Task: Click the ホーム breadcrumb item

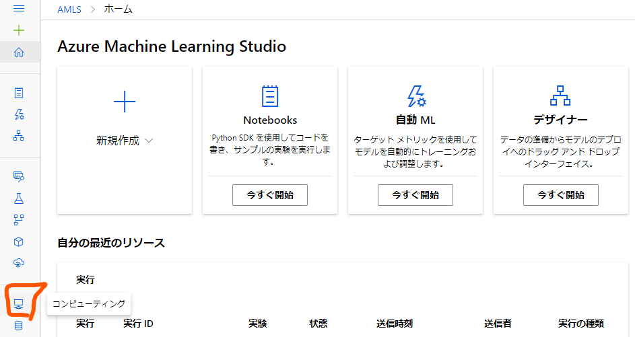Action: point(118,9)
